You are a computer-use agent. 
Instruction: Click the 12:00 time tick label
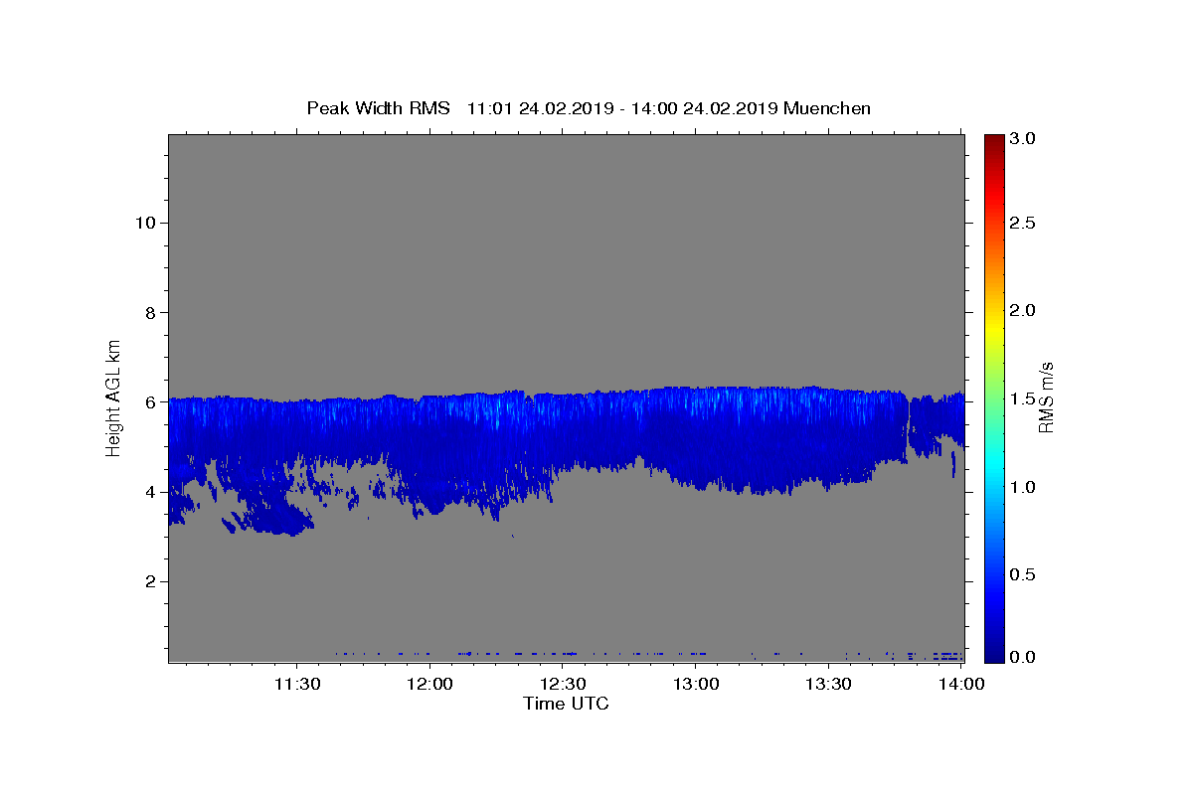click(429, 684)
